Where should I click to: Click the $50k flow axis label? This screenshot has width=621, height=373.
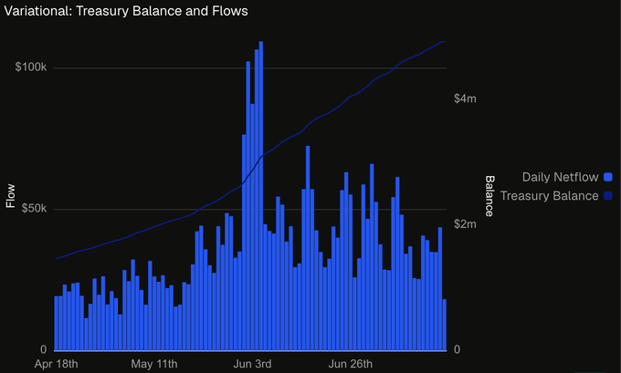point(34,208)
